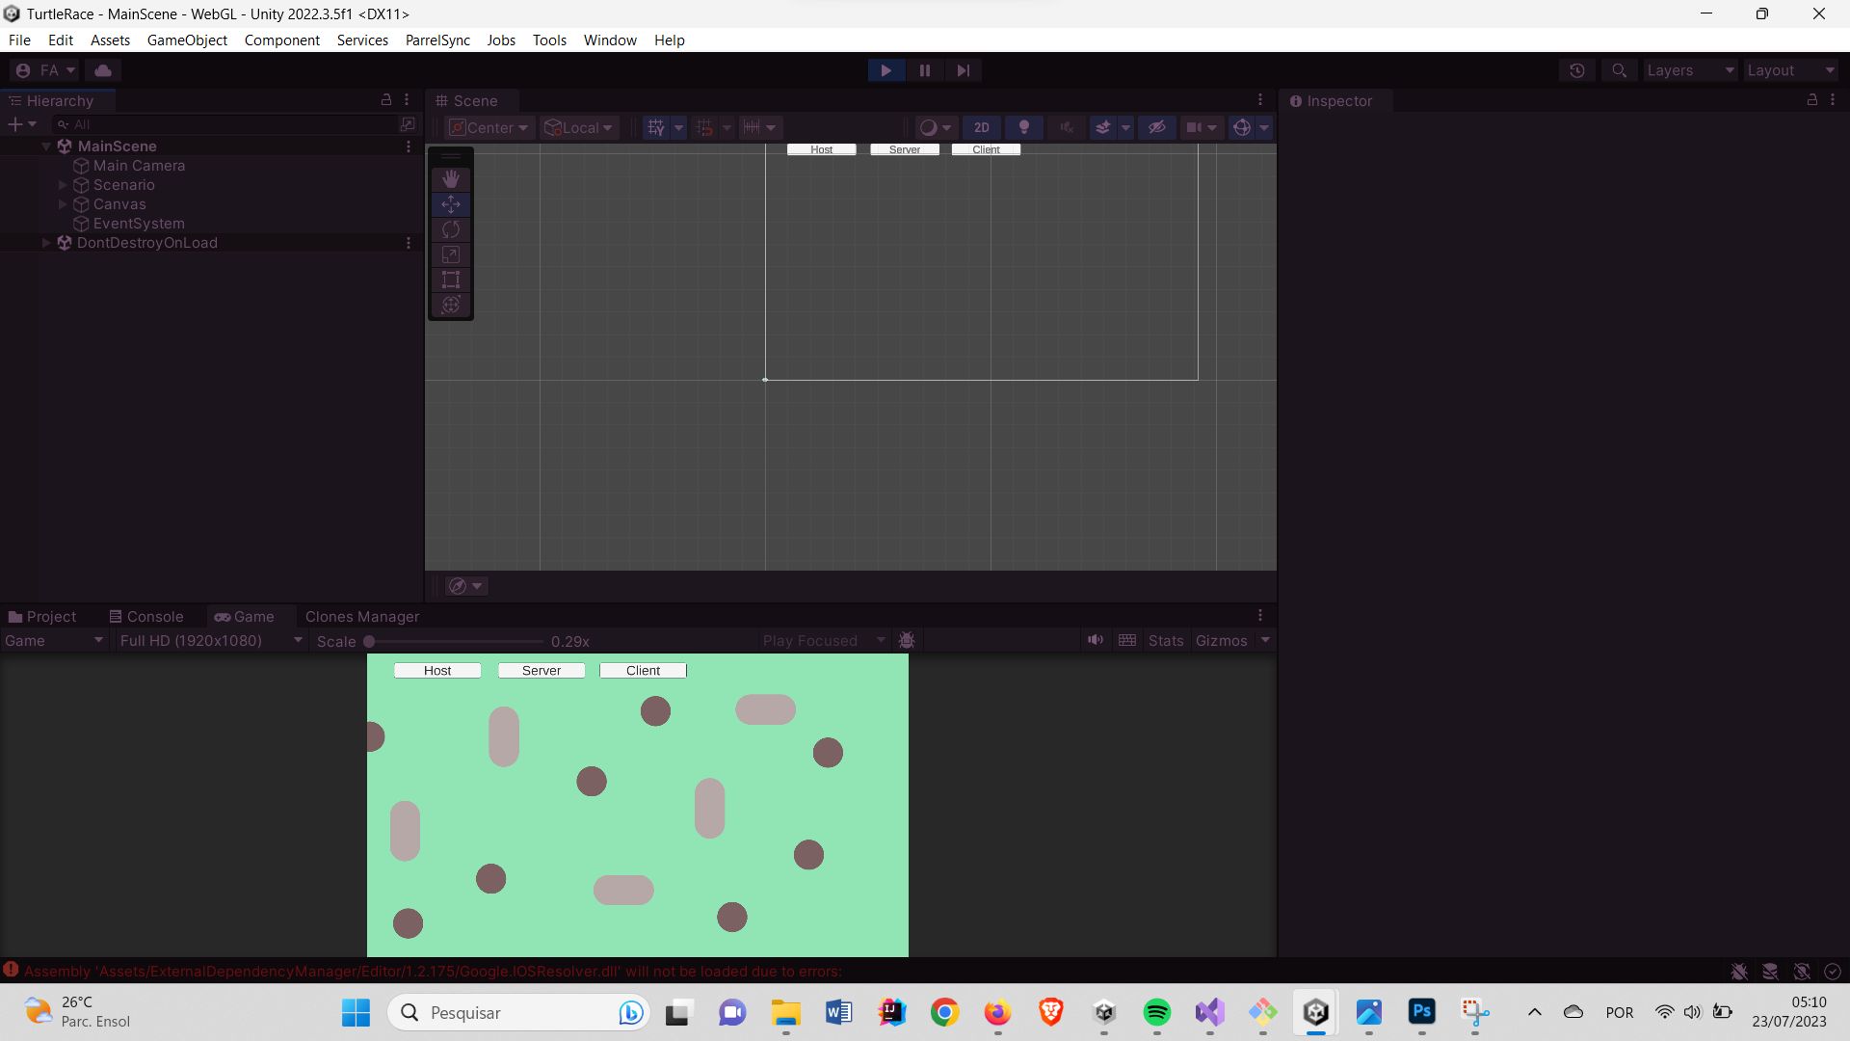Image resolution: width=1850 pixels, height=1041 pixels.
Task: Select the Hand tool in Scene view
Action: 451,178
